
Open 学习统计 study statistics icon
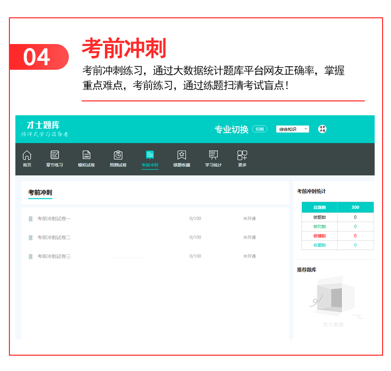pyautogui.click(x=213, y=155)
